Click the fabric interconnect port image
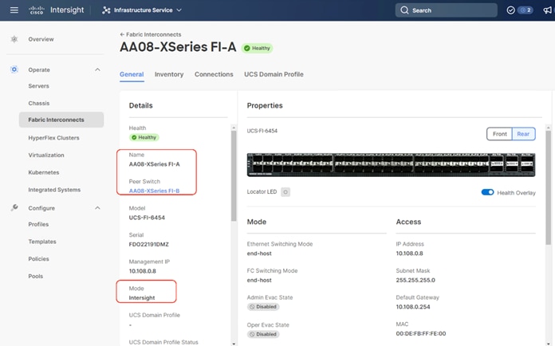The image size is (555, 346). pyautogui.click(x=391, y=164)
